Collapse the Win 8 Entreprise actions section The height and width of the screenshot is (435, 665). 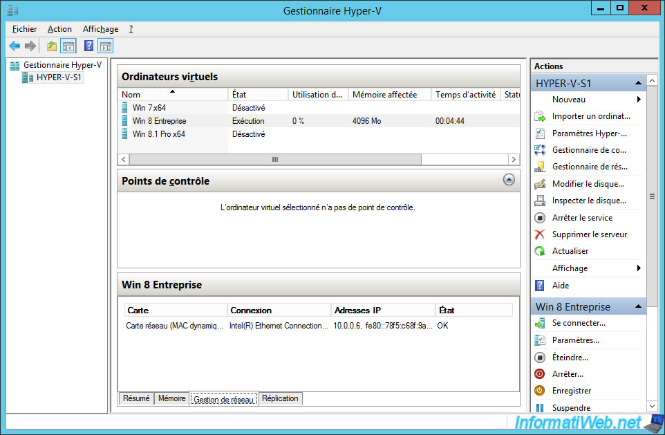pos(638,306)
